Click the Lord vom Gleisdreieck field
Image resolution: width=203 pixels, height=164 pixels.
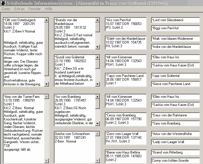click(x=175, y=20)
